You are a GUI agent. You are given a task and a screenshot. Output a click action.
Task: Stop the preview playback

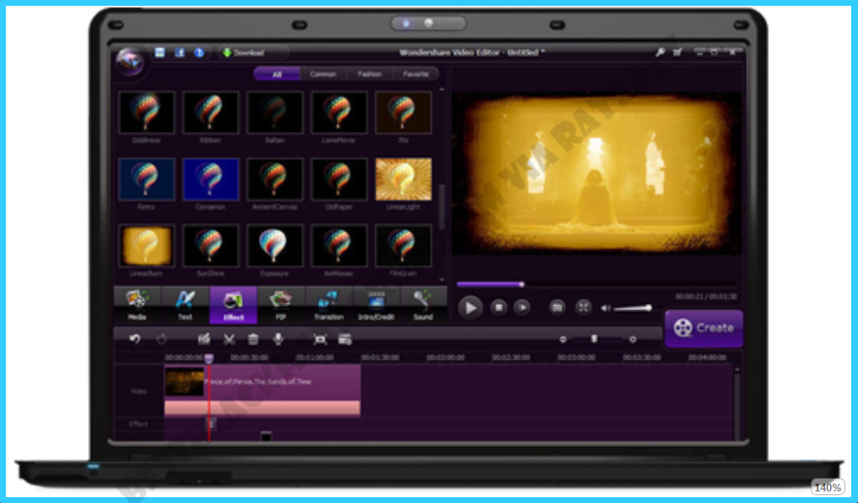click(x=499, y=307)
